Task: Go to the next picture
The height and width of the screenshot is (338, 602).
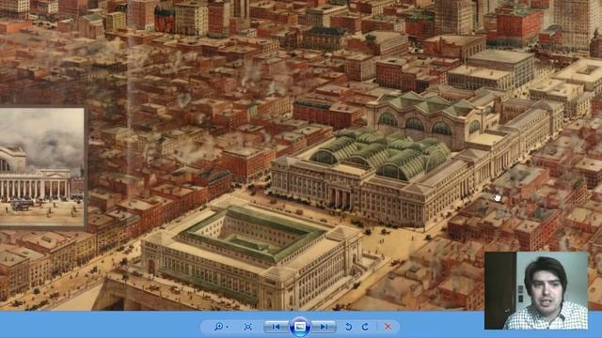Action: (324, 327)
